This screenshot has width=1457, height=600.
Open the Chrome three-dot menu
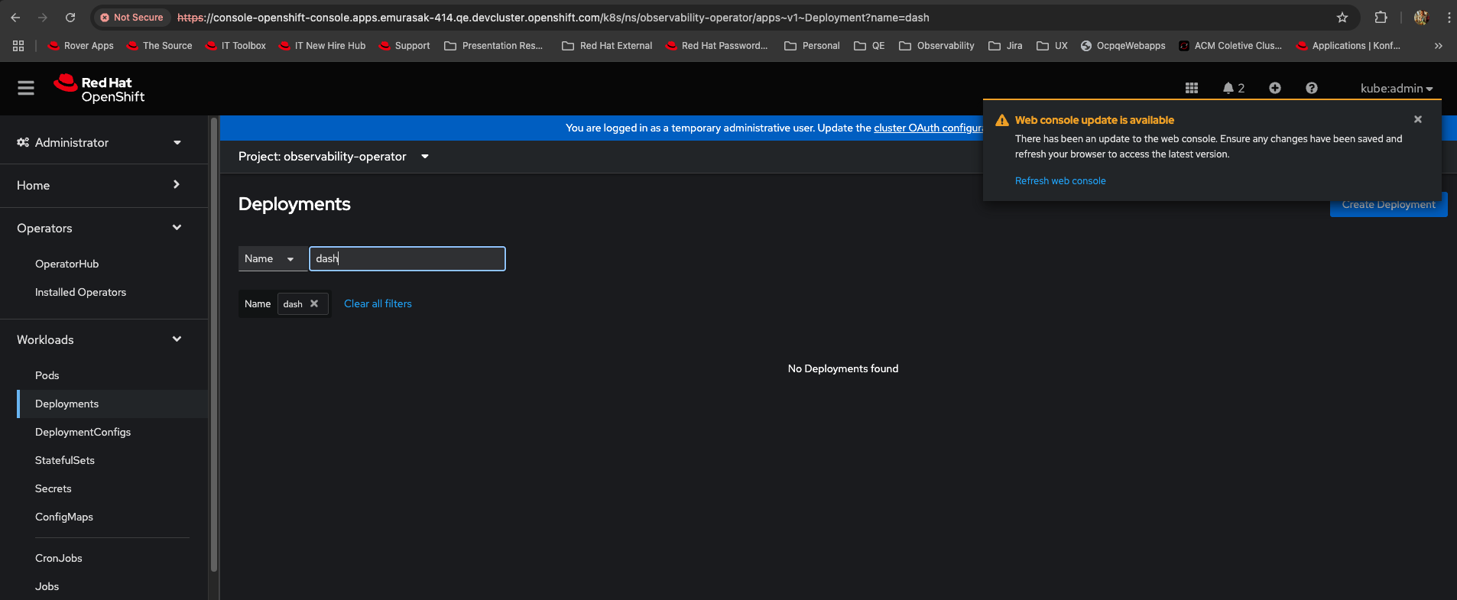point(1449,17)
